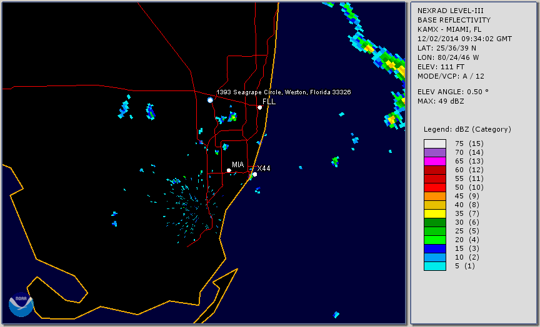This screenshot has width=540, height=327.
Task: Click the '5 (1)' legend value
Action: (x=464, y=266)
